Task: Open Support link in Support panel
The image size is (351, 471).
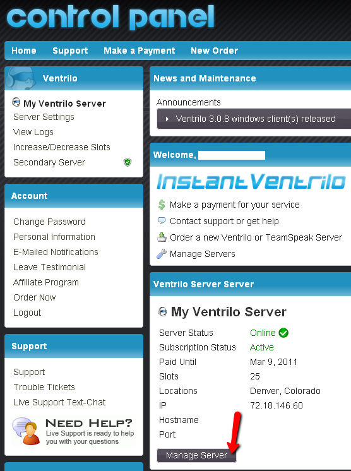Action: 29,372
